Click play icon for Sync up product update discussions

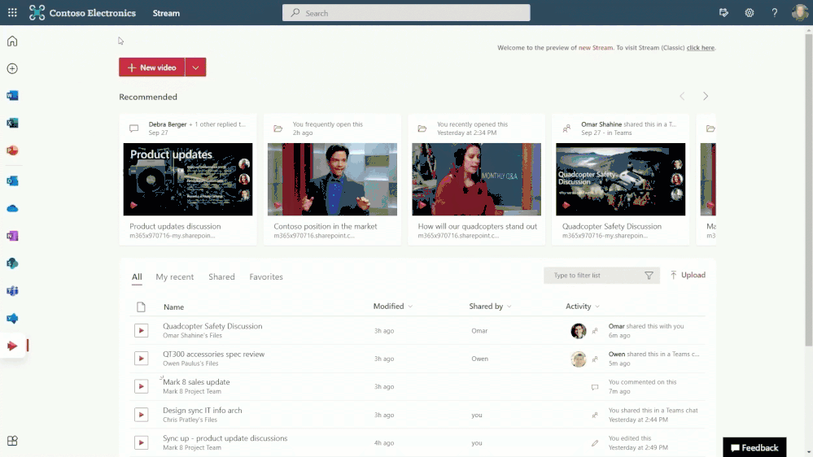click(x=141, y=442)
